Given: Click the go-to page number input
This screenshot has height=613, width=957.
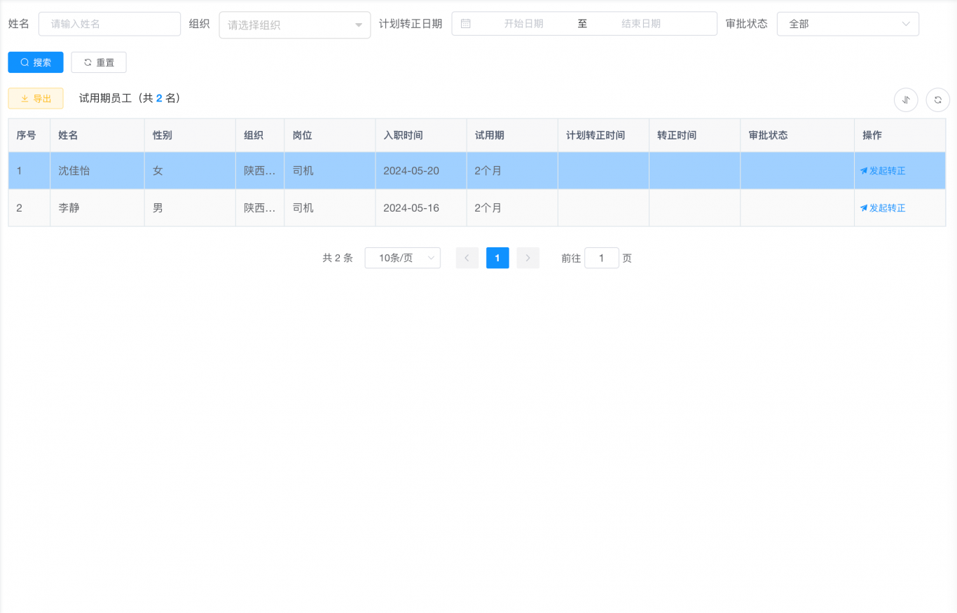Looking at the screenshot, I should (x=602, y=258).
